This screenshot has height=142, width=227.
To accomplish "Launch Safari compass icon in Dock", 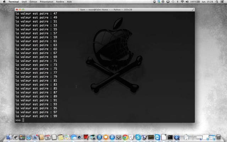I will [28, 137].
